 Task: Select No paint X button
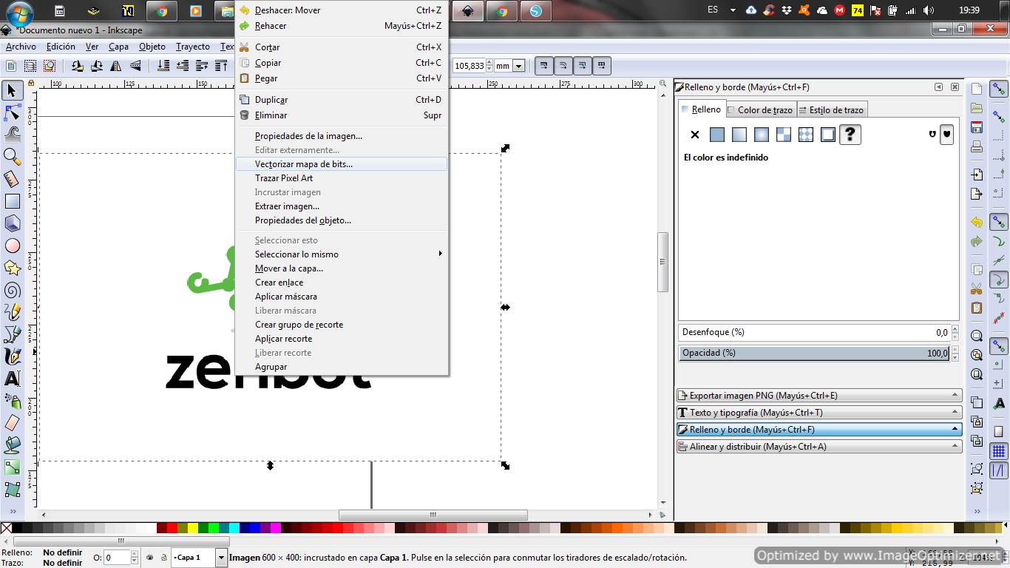click(x=694, y=135)
